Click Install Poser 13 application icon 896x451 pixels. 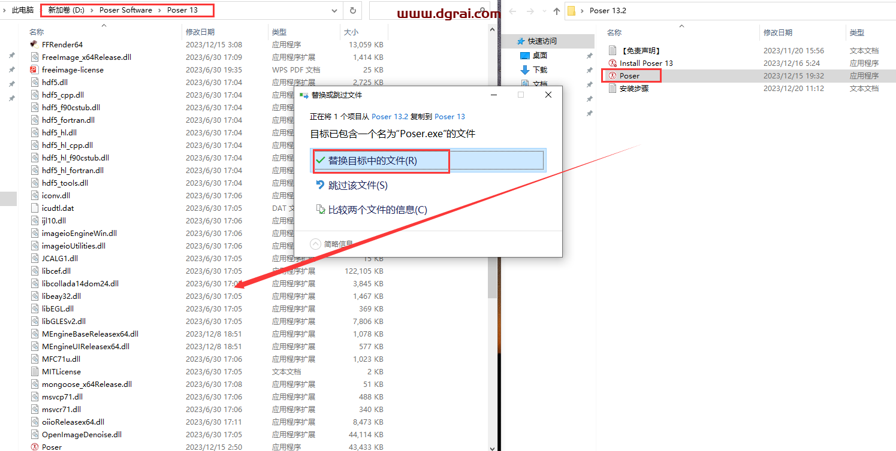click(x=612, y=63)
